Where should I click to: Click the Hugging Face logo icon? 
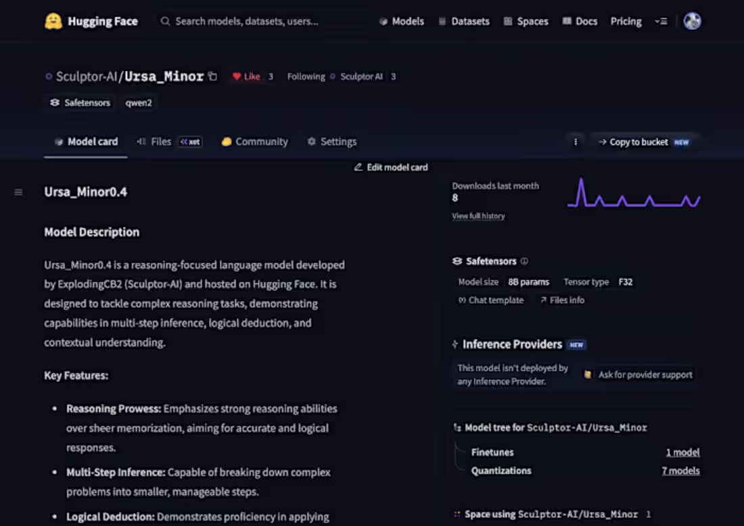pos(53,22)
